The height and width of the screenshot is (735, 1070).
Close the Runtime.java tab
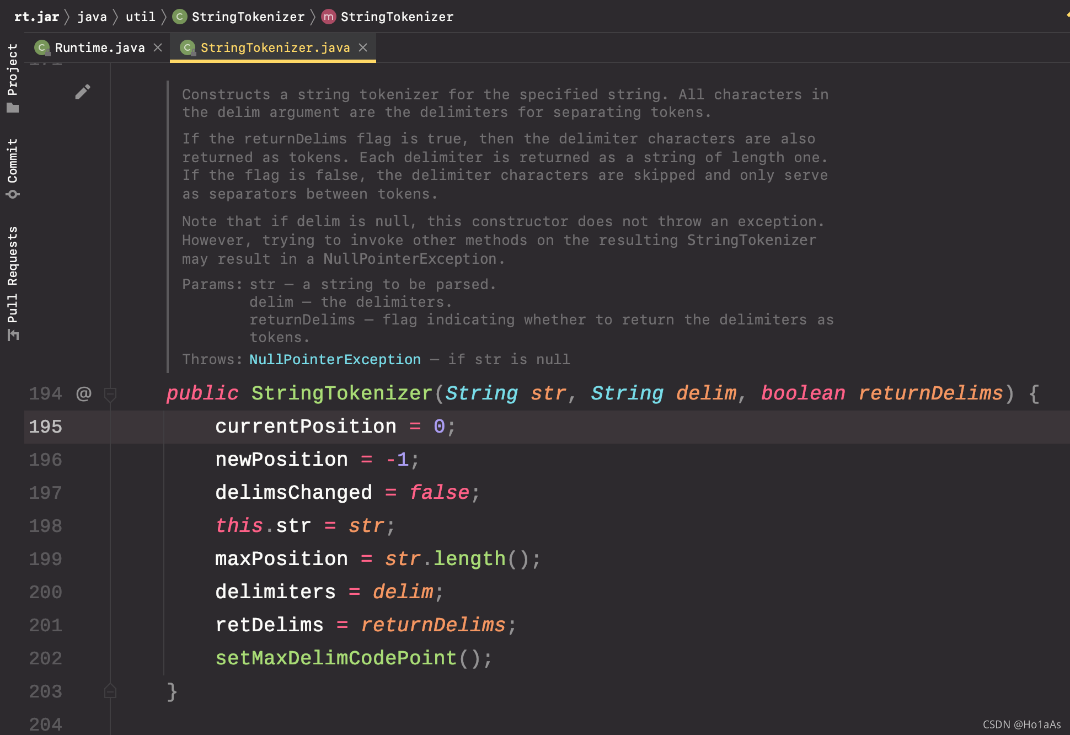click(x=158, y=47)
